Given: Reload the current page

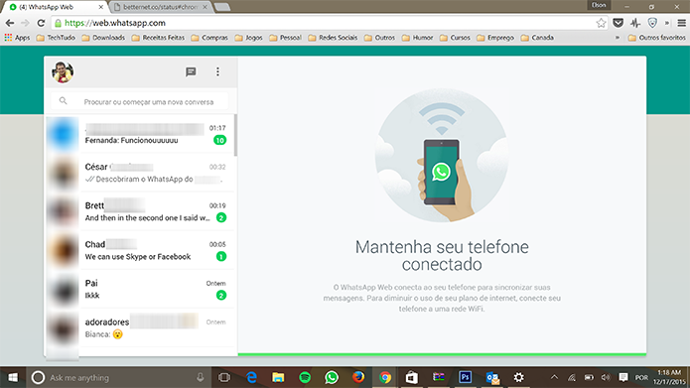Looking at the screenshot, I should point(41,23).
